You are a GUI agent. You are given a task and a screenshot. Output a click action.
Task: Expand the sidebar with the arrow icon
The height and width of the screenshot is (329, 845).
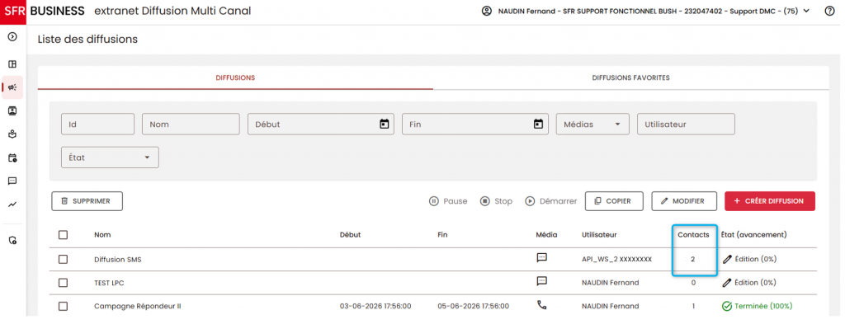(12, 37)
